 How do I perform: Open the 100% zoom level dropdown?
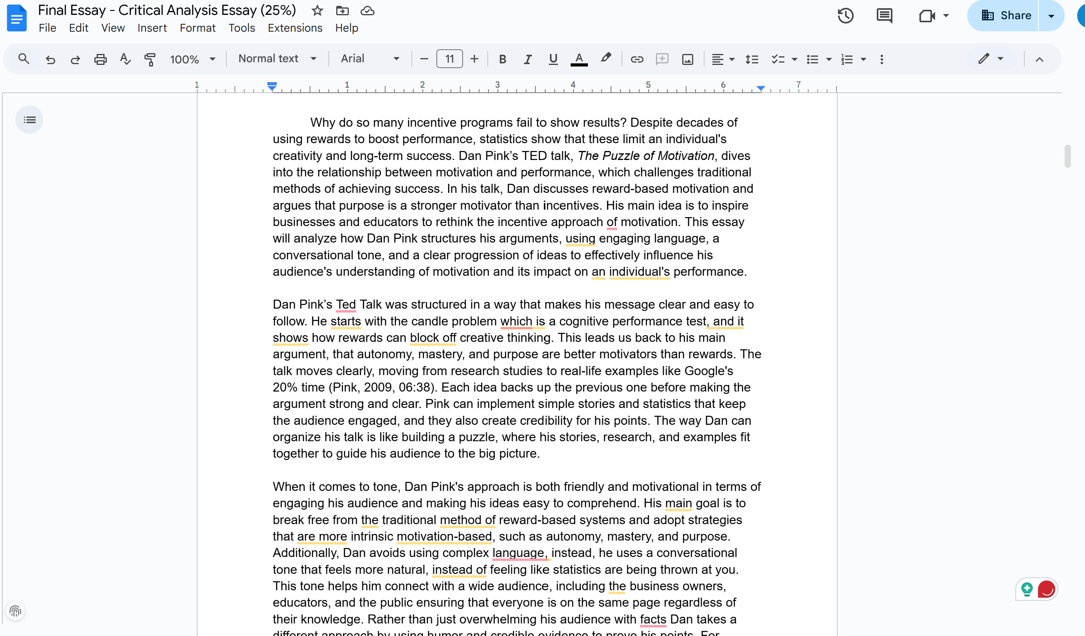pos(192,59)
